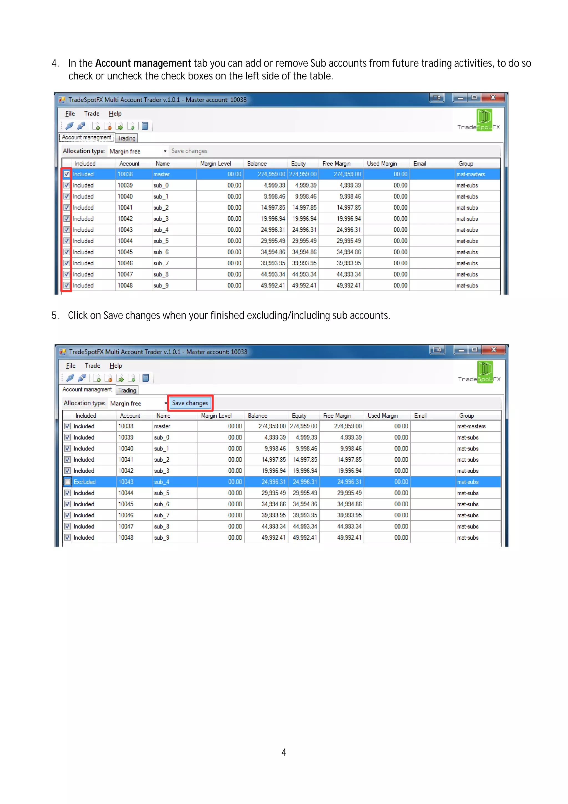Click sub_8 name cell in step 5 window
This screenshot has width=568, height=804.
[x=174, y=526]
